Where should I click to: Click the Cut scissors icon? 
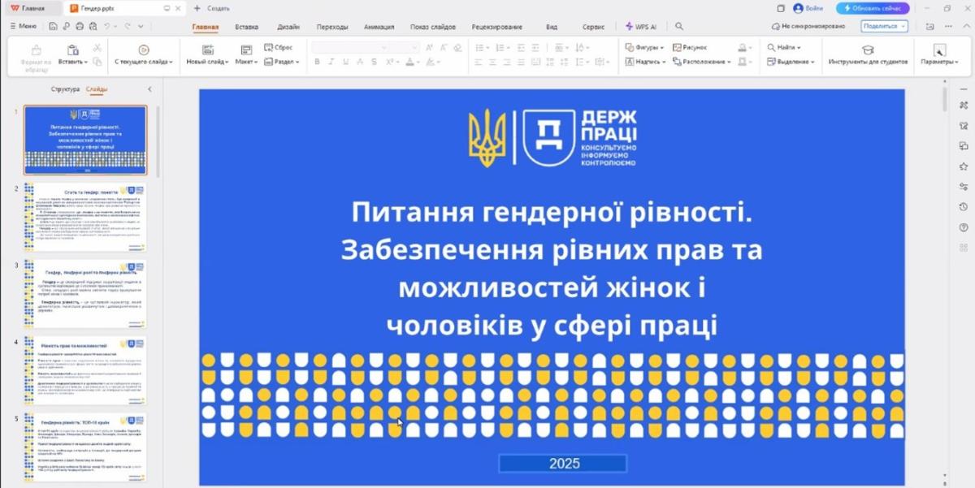(97, 48)
